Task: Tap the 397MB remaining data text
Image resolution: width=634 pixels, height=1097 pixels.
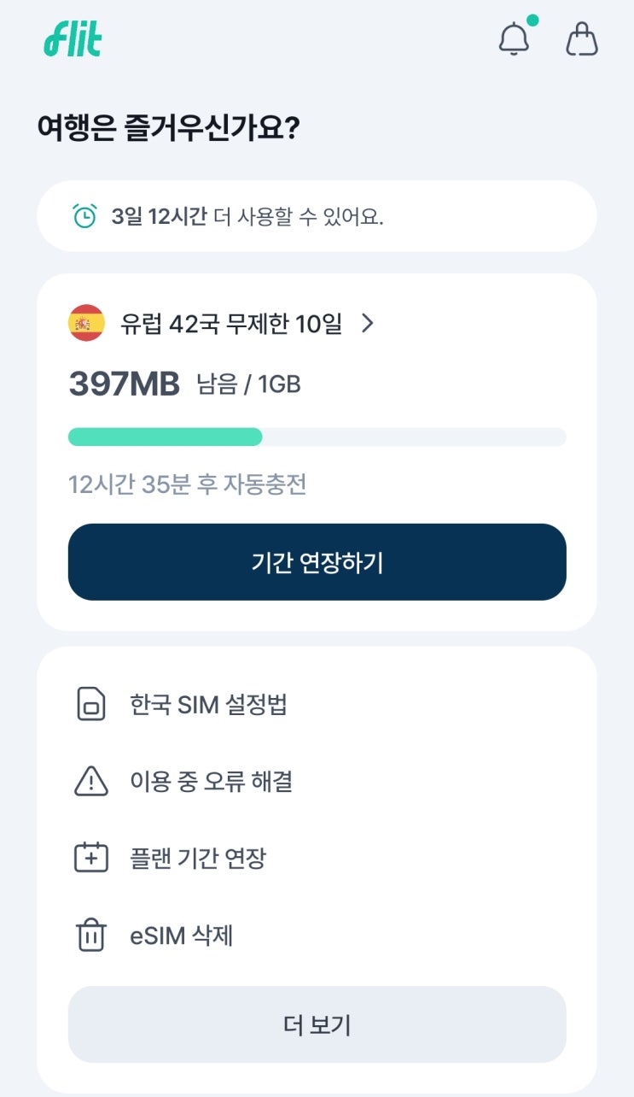Action: [x=125, y=384]
